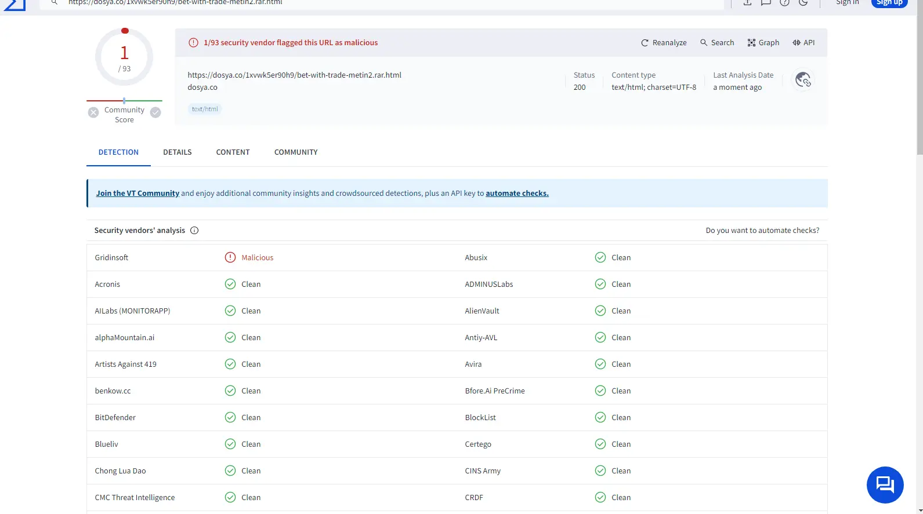Click the CMC Threat Intelligence vendor name
Screen dimensions: 923x514
click(x=135, y=498)
